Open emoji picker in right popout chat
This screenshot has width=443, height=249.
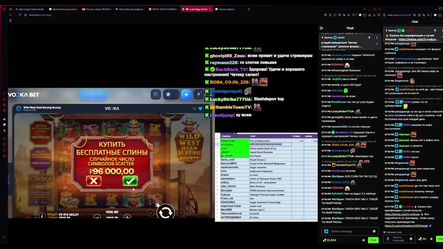tap(411, 239)
